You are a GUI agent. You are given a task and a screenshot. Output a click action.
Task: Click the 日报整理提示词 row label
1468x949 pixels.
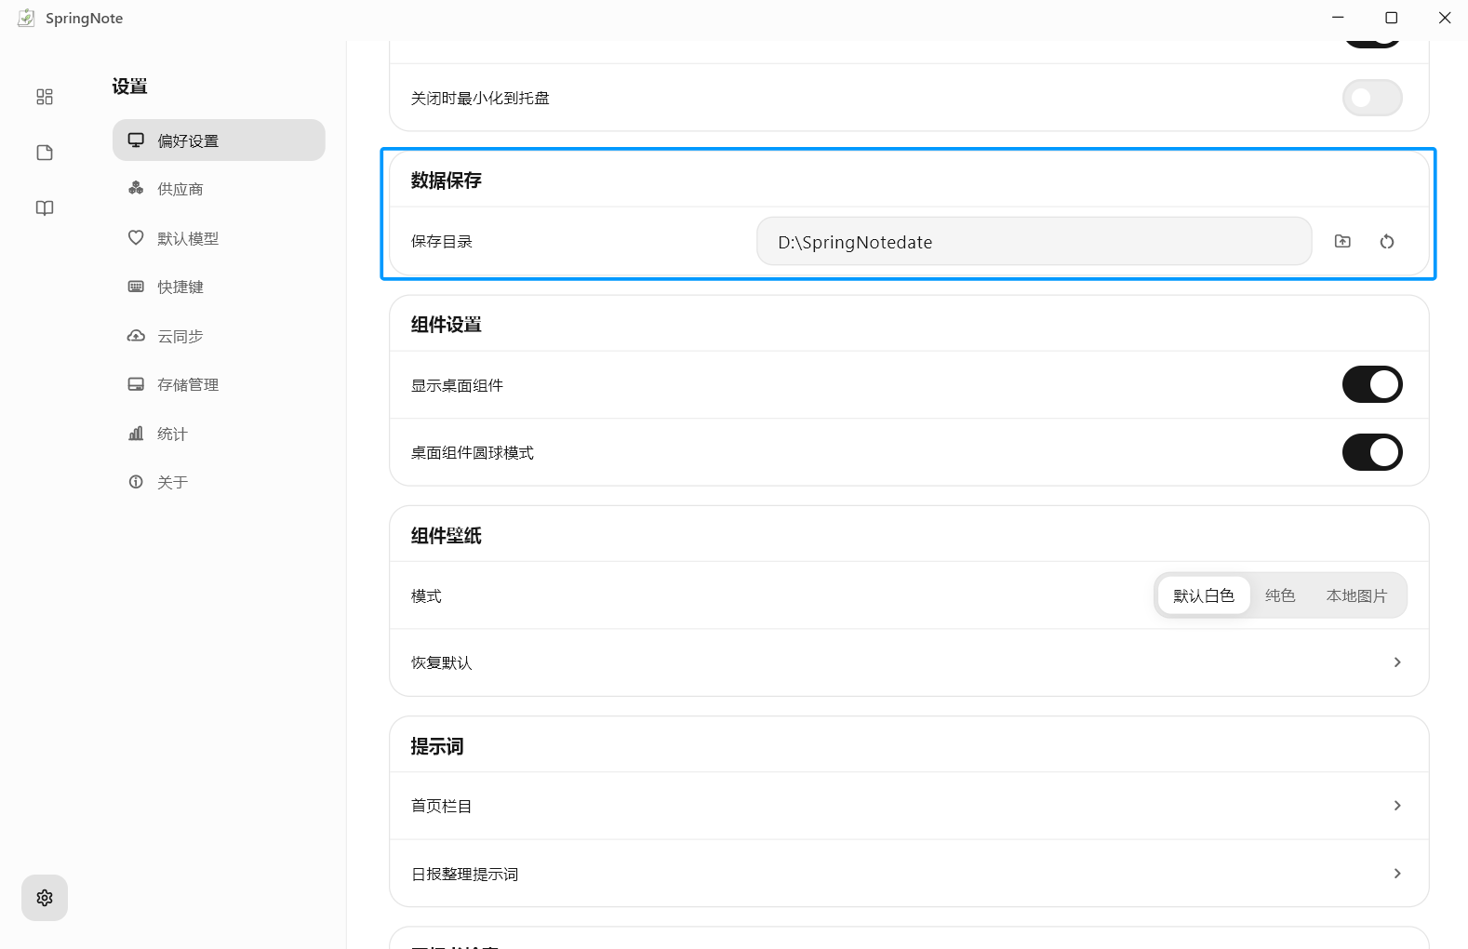[x=465, y=874]
